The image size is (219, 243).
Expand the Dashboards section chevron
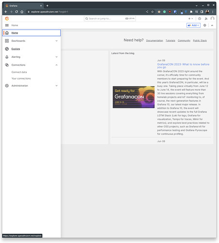56,41
